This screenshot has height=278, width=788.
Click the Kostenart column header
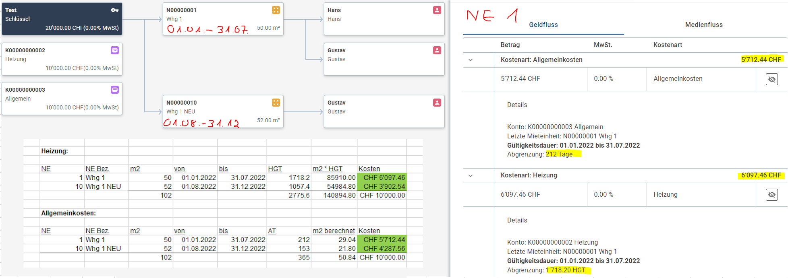668,45
